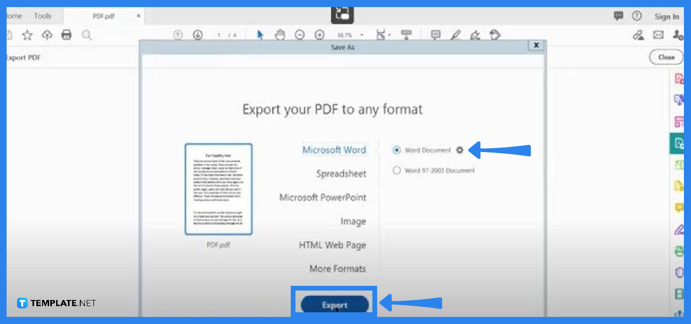691x324 pixels.
Task: Switch to the Tools tab
Action: pyautogui.click(x=42, y=15)
